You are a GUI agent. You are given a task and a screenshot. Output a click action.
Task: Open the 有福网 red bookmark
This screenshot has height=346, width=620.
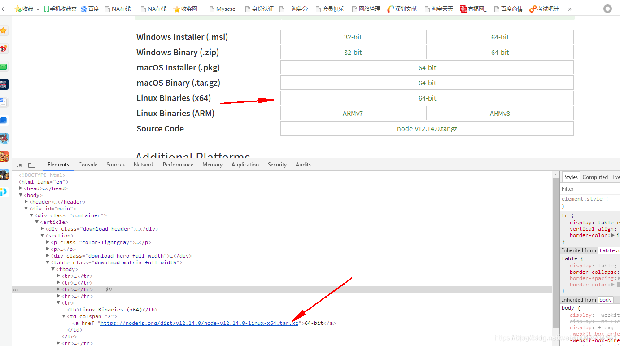tap(473, 9)
